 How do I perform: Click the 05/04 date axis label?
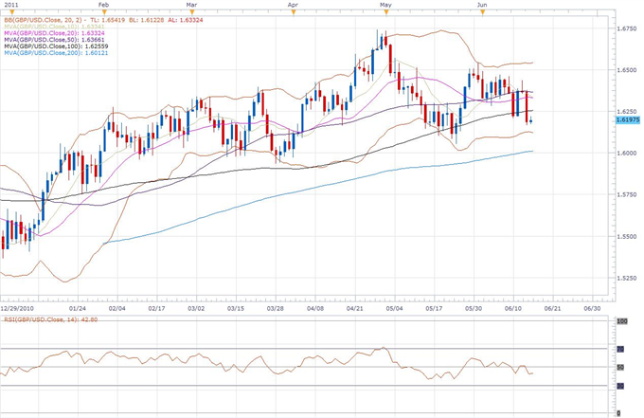tap(394, 308)
